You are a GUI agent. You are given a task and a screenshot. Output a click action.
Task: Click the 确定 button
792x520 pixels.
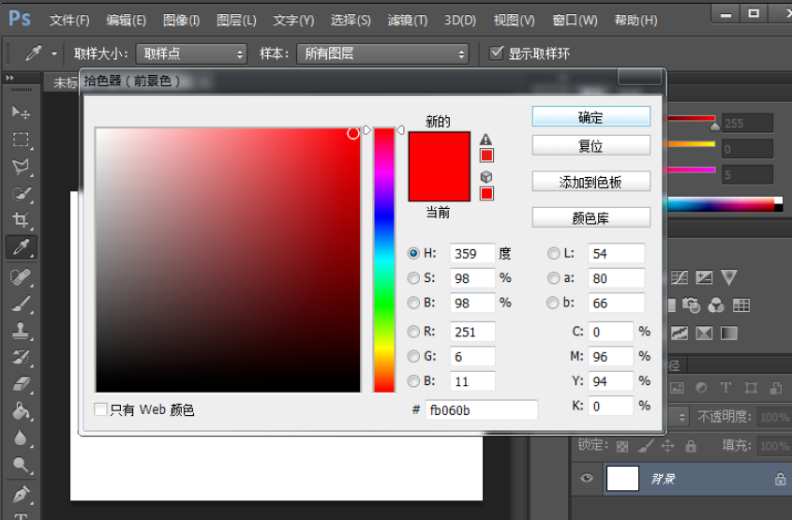click(591, 116)
